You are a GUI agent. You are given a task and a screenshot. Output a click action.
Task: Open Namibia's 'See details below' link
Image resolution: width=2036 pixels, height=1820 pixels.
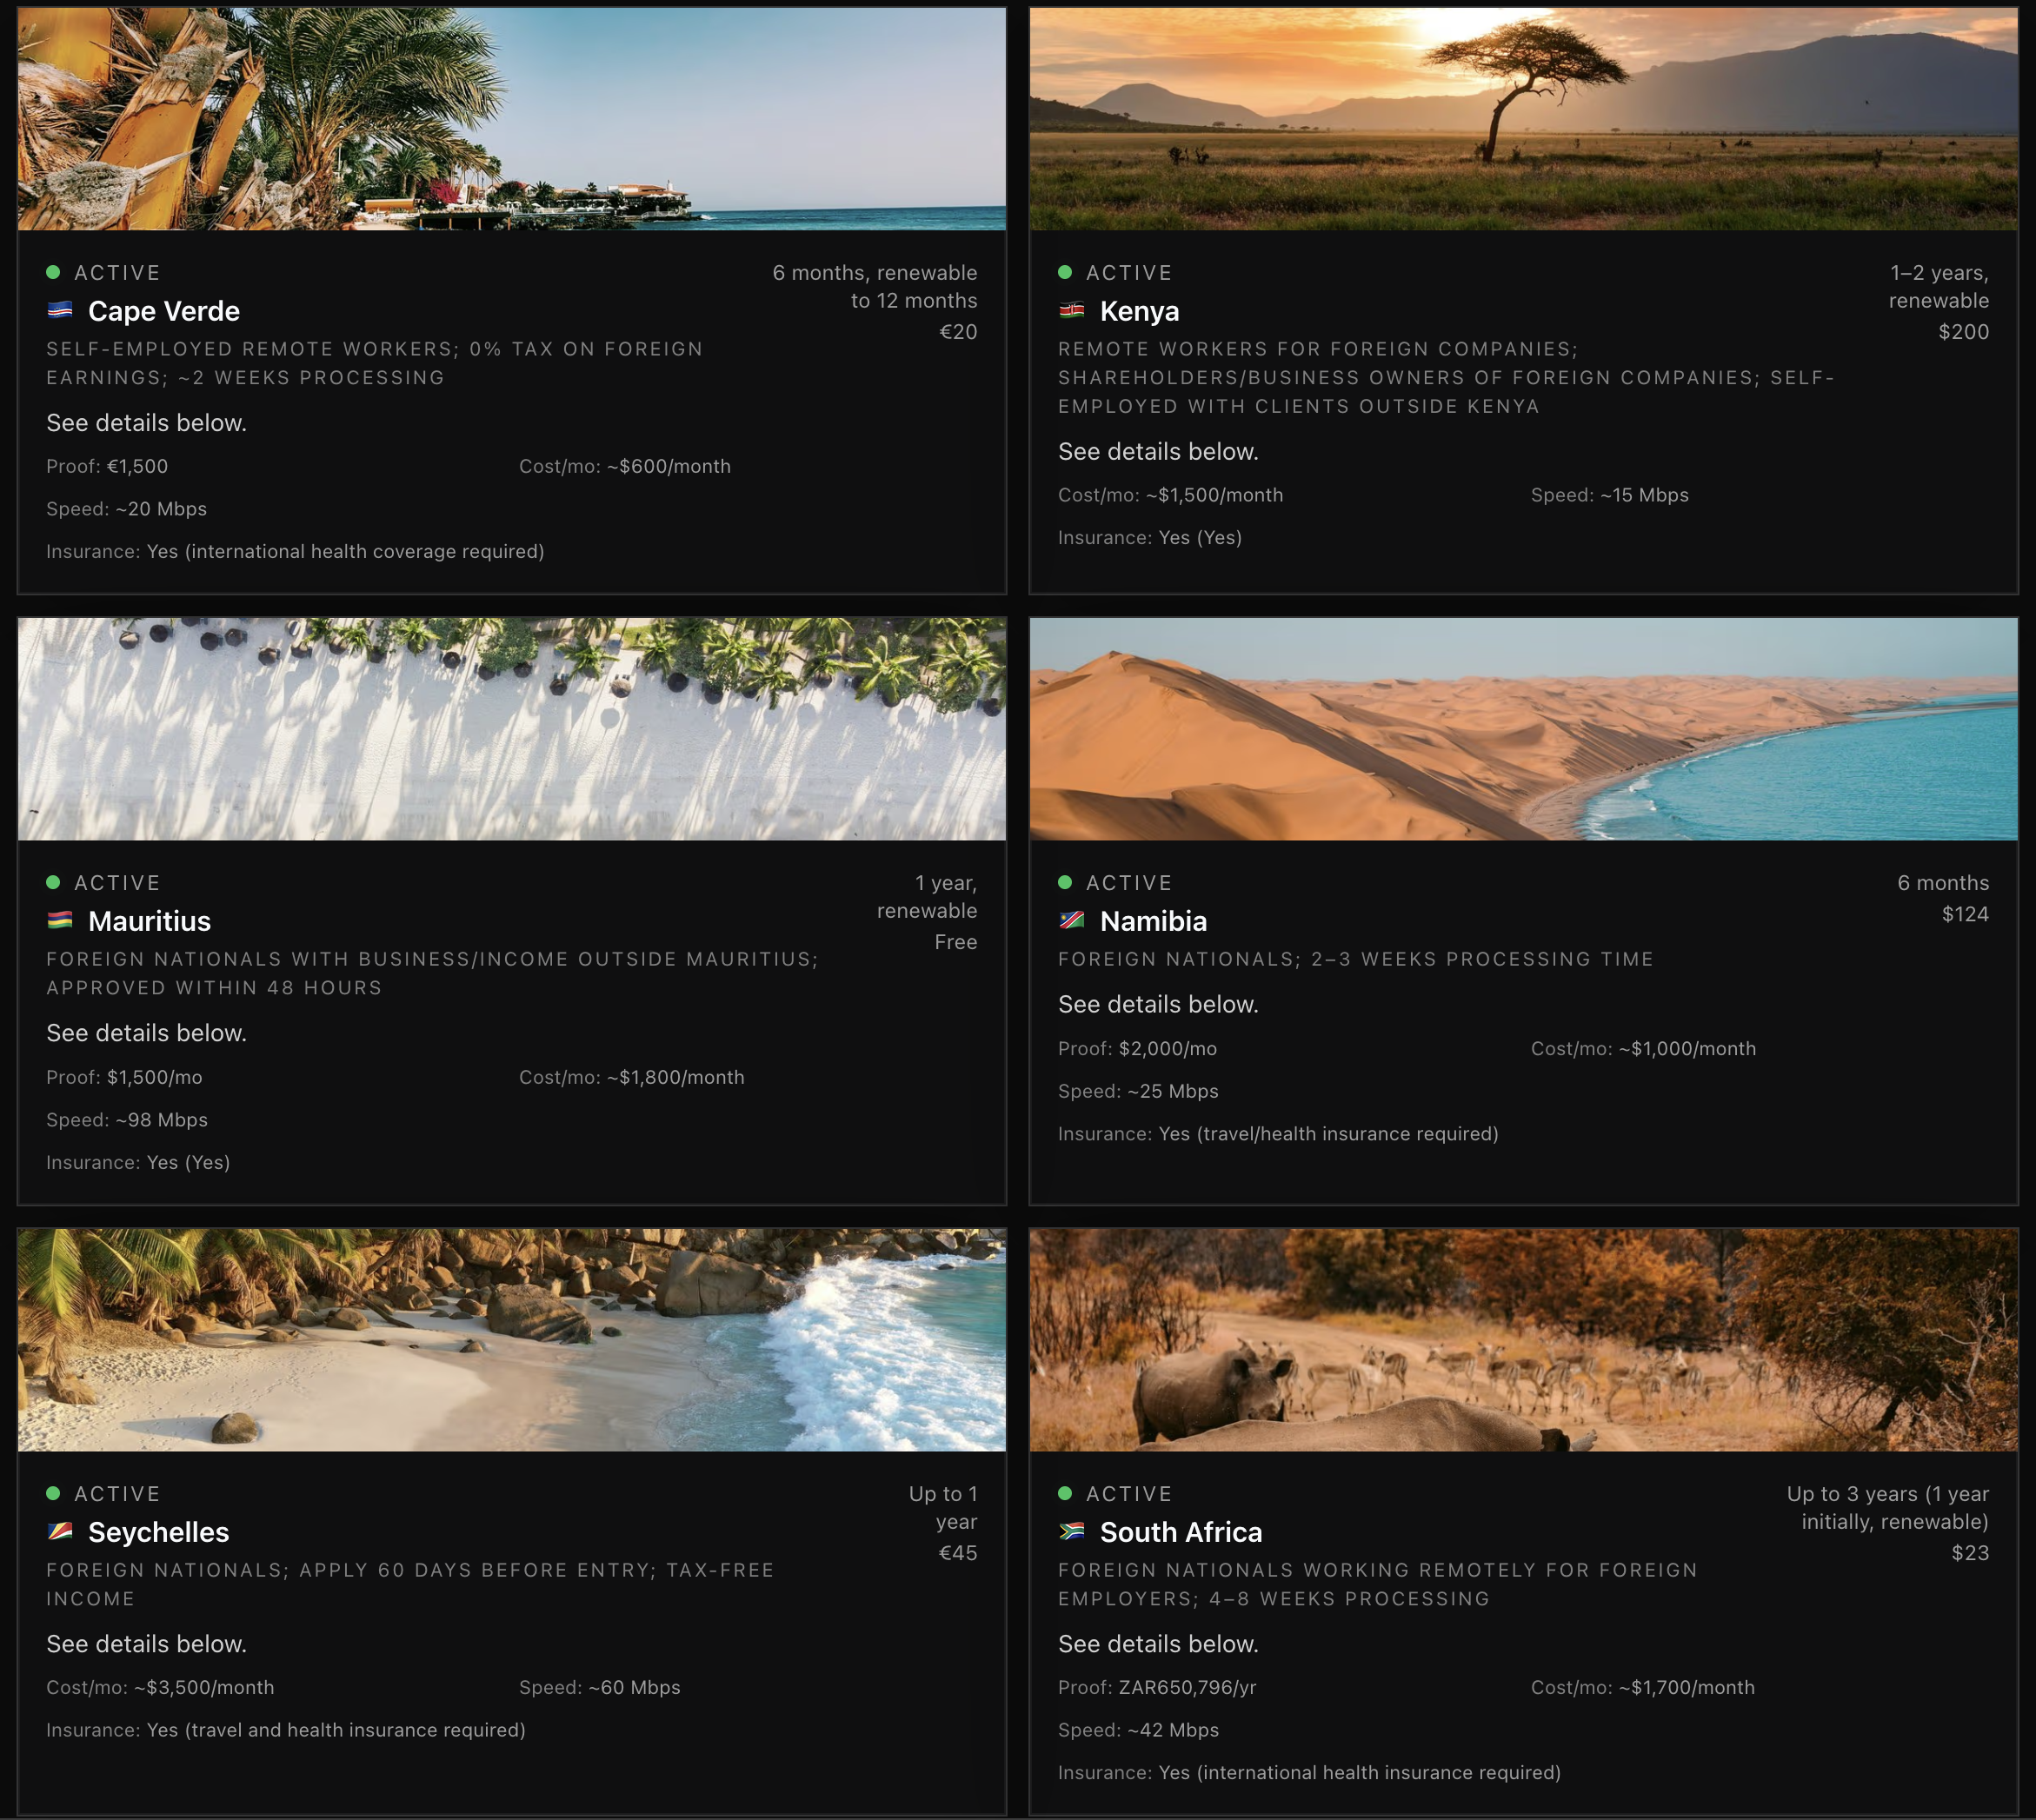coord(1158,1004)
